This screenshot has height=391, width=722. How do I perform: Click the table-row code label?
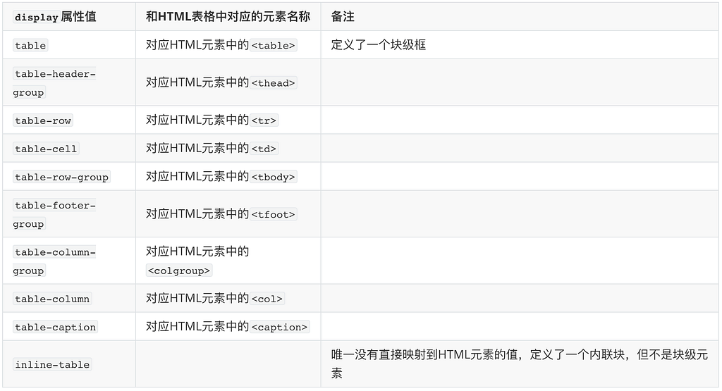coord(43,120)
